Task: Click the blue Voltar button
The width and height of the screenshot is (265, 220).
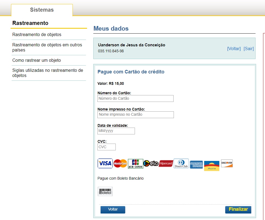Action: pyautogui.click(x=113, y=209)
